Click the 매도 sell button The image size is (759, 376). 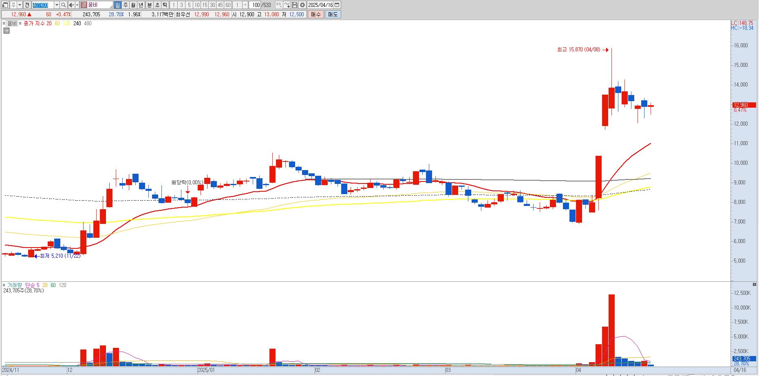(333, 14)
